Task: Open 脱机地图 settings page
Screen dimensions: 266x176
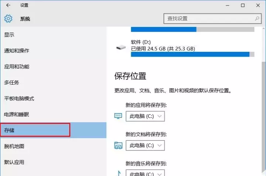Action: [53, 146]
